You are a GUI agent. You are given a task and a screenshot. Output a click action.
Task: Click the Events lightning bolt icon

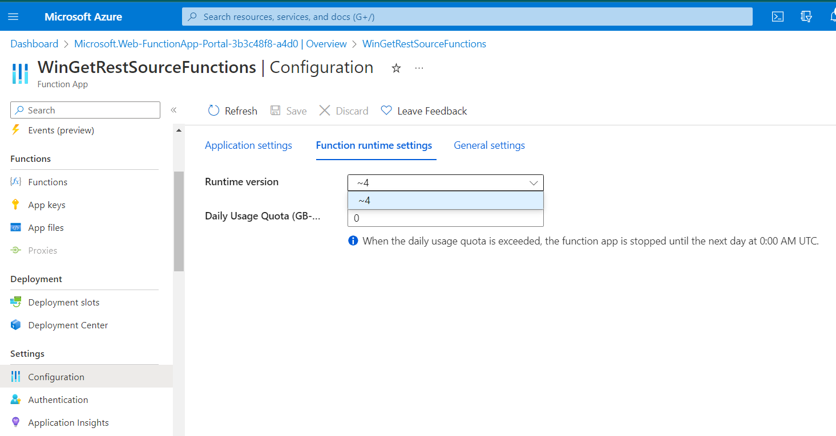(16, 130)
